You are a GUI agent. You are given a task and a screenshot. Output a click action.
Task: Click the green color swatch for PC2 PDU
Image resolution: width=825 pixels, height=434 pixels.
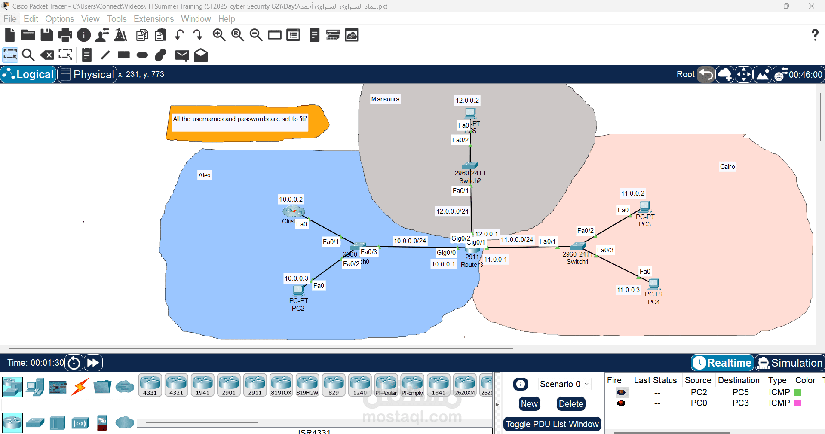click(798, 392)
